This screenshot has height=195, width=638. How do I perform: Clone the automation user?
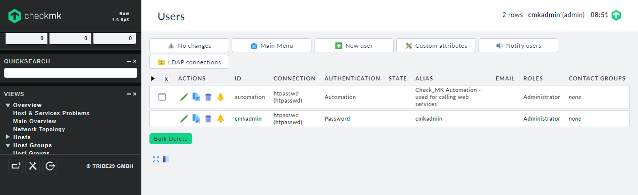coord(196,97)
